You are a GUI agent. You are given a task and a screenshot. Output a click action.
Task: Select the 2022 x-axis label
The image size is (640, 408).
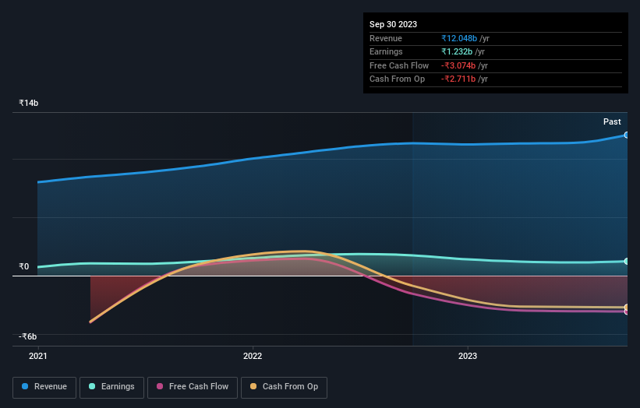253,356
